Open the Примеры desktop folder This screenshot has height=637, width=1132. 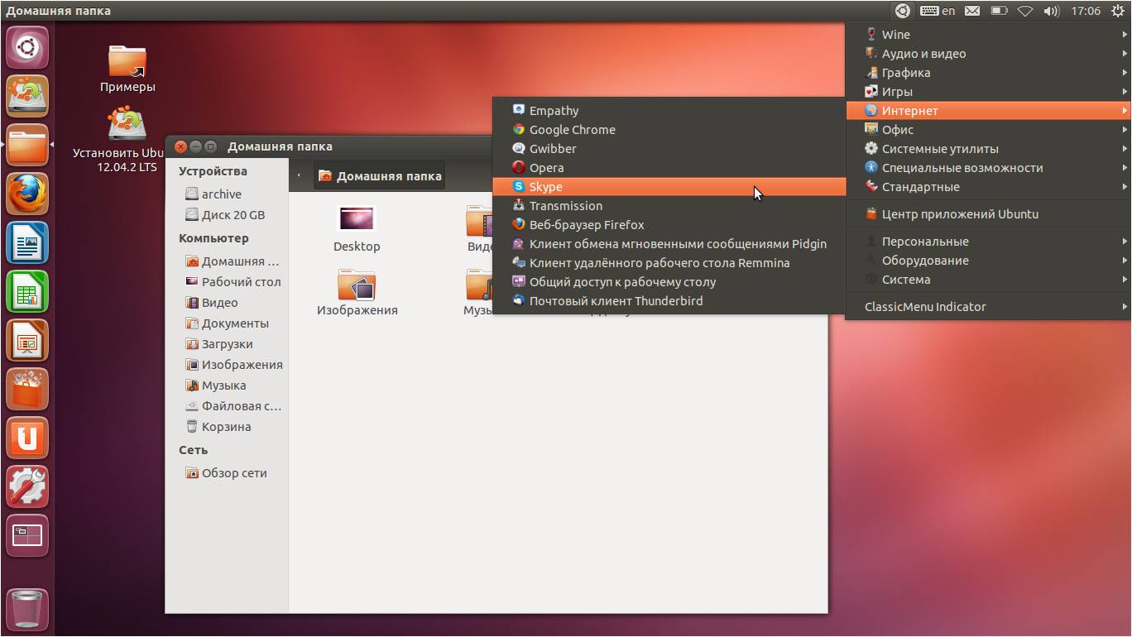(x=127, y=69)
